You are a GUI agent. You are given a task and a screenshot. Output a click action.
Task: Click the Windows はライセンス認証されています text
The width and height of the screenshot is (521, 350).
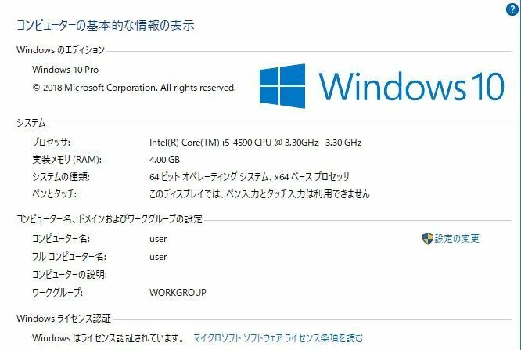click(108, 338)
